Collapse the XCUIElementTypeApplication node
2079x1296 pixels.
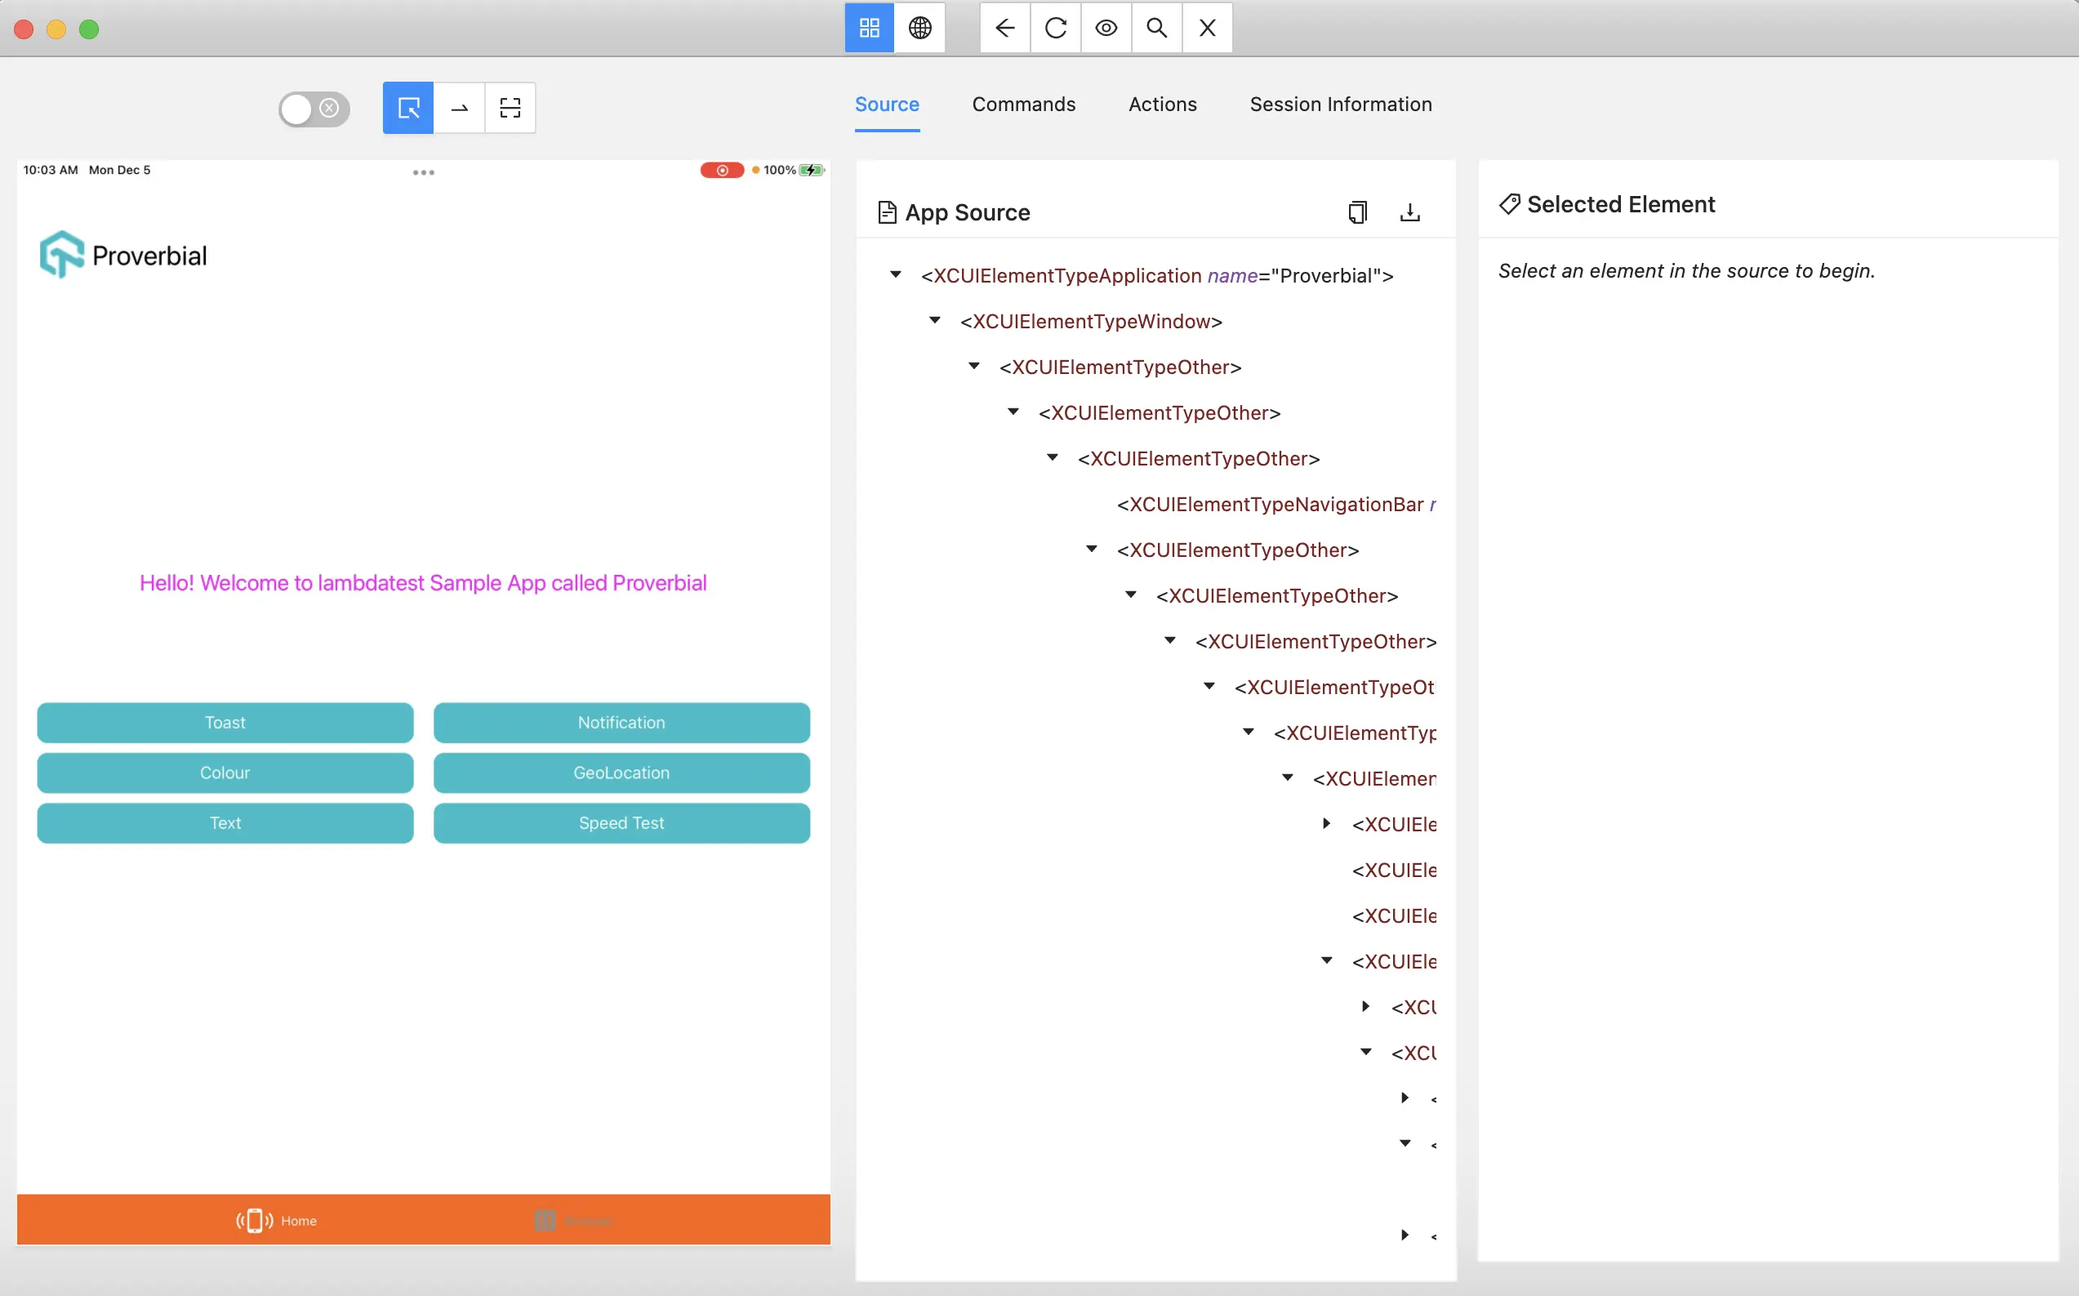point(896,275)
